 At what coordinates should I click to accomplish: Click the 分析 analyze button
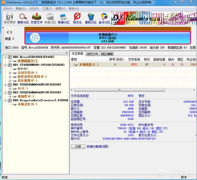point(78,146)
